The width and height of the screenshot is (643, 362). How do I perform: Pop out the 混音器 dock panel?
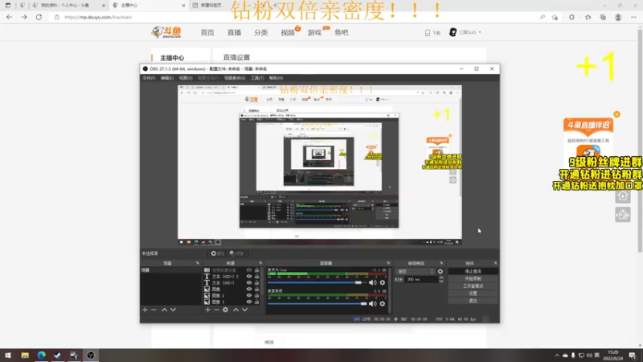click(x=388, y=263)
